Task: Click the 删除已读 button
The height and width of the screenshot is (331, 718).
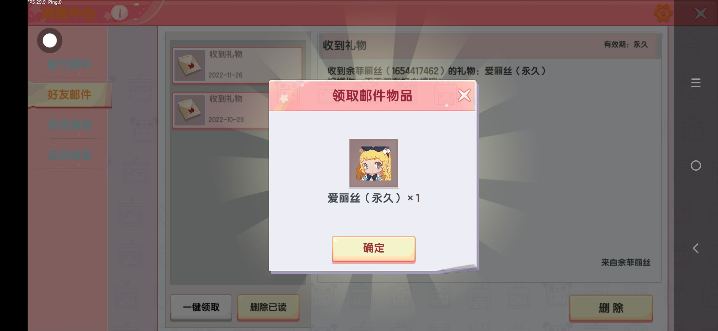Action: pyautogui.click(x=268, y=307)
